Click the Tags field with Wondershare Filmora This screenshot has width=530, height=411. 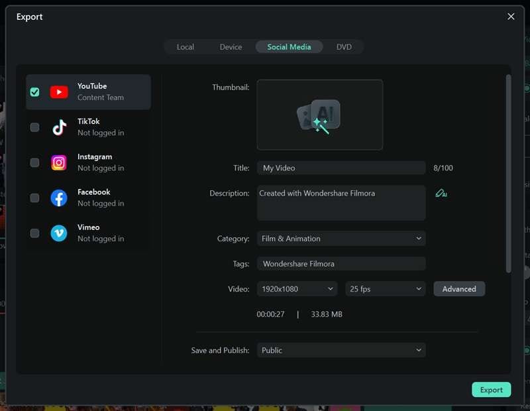tap(341, 264)
